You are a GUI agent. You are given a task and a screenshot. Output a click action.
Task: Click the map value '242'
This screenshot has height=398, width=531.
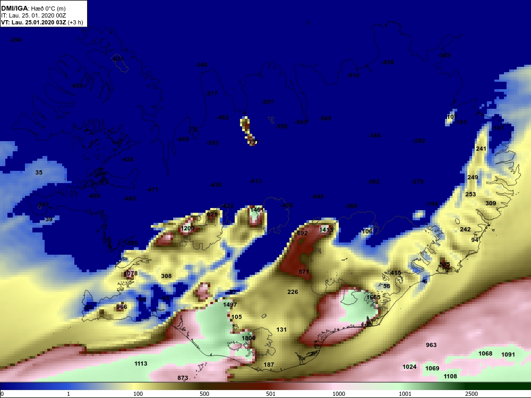tap(465, 229)
